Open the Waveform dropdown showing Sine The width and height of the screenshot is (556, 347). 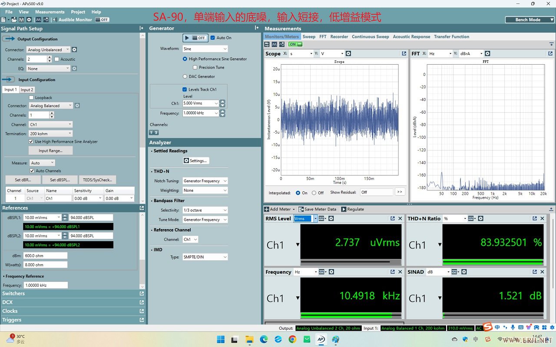(205, 49)
